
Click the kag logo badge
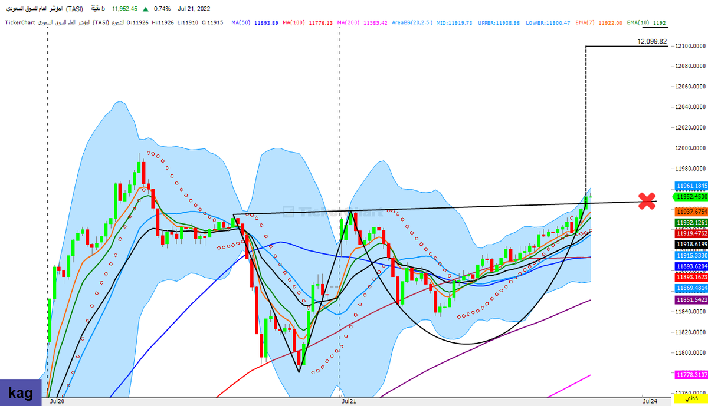coord(21,392)
